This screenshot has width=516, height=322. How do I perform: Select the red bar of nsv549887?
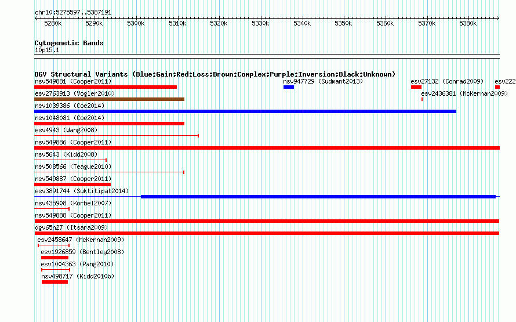coord(72,184)
